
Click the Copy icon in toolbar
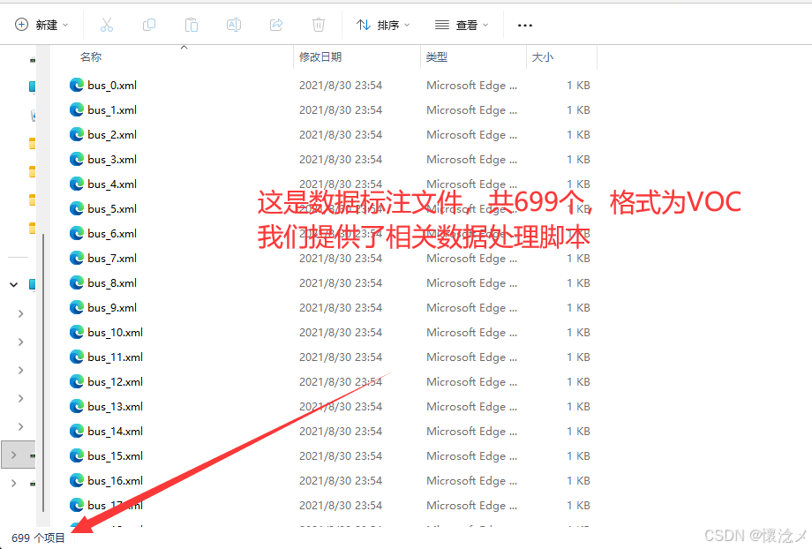point(149,25)
